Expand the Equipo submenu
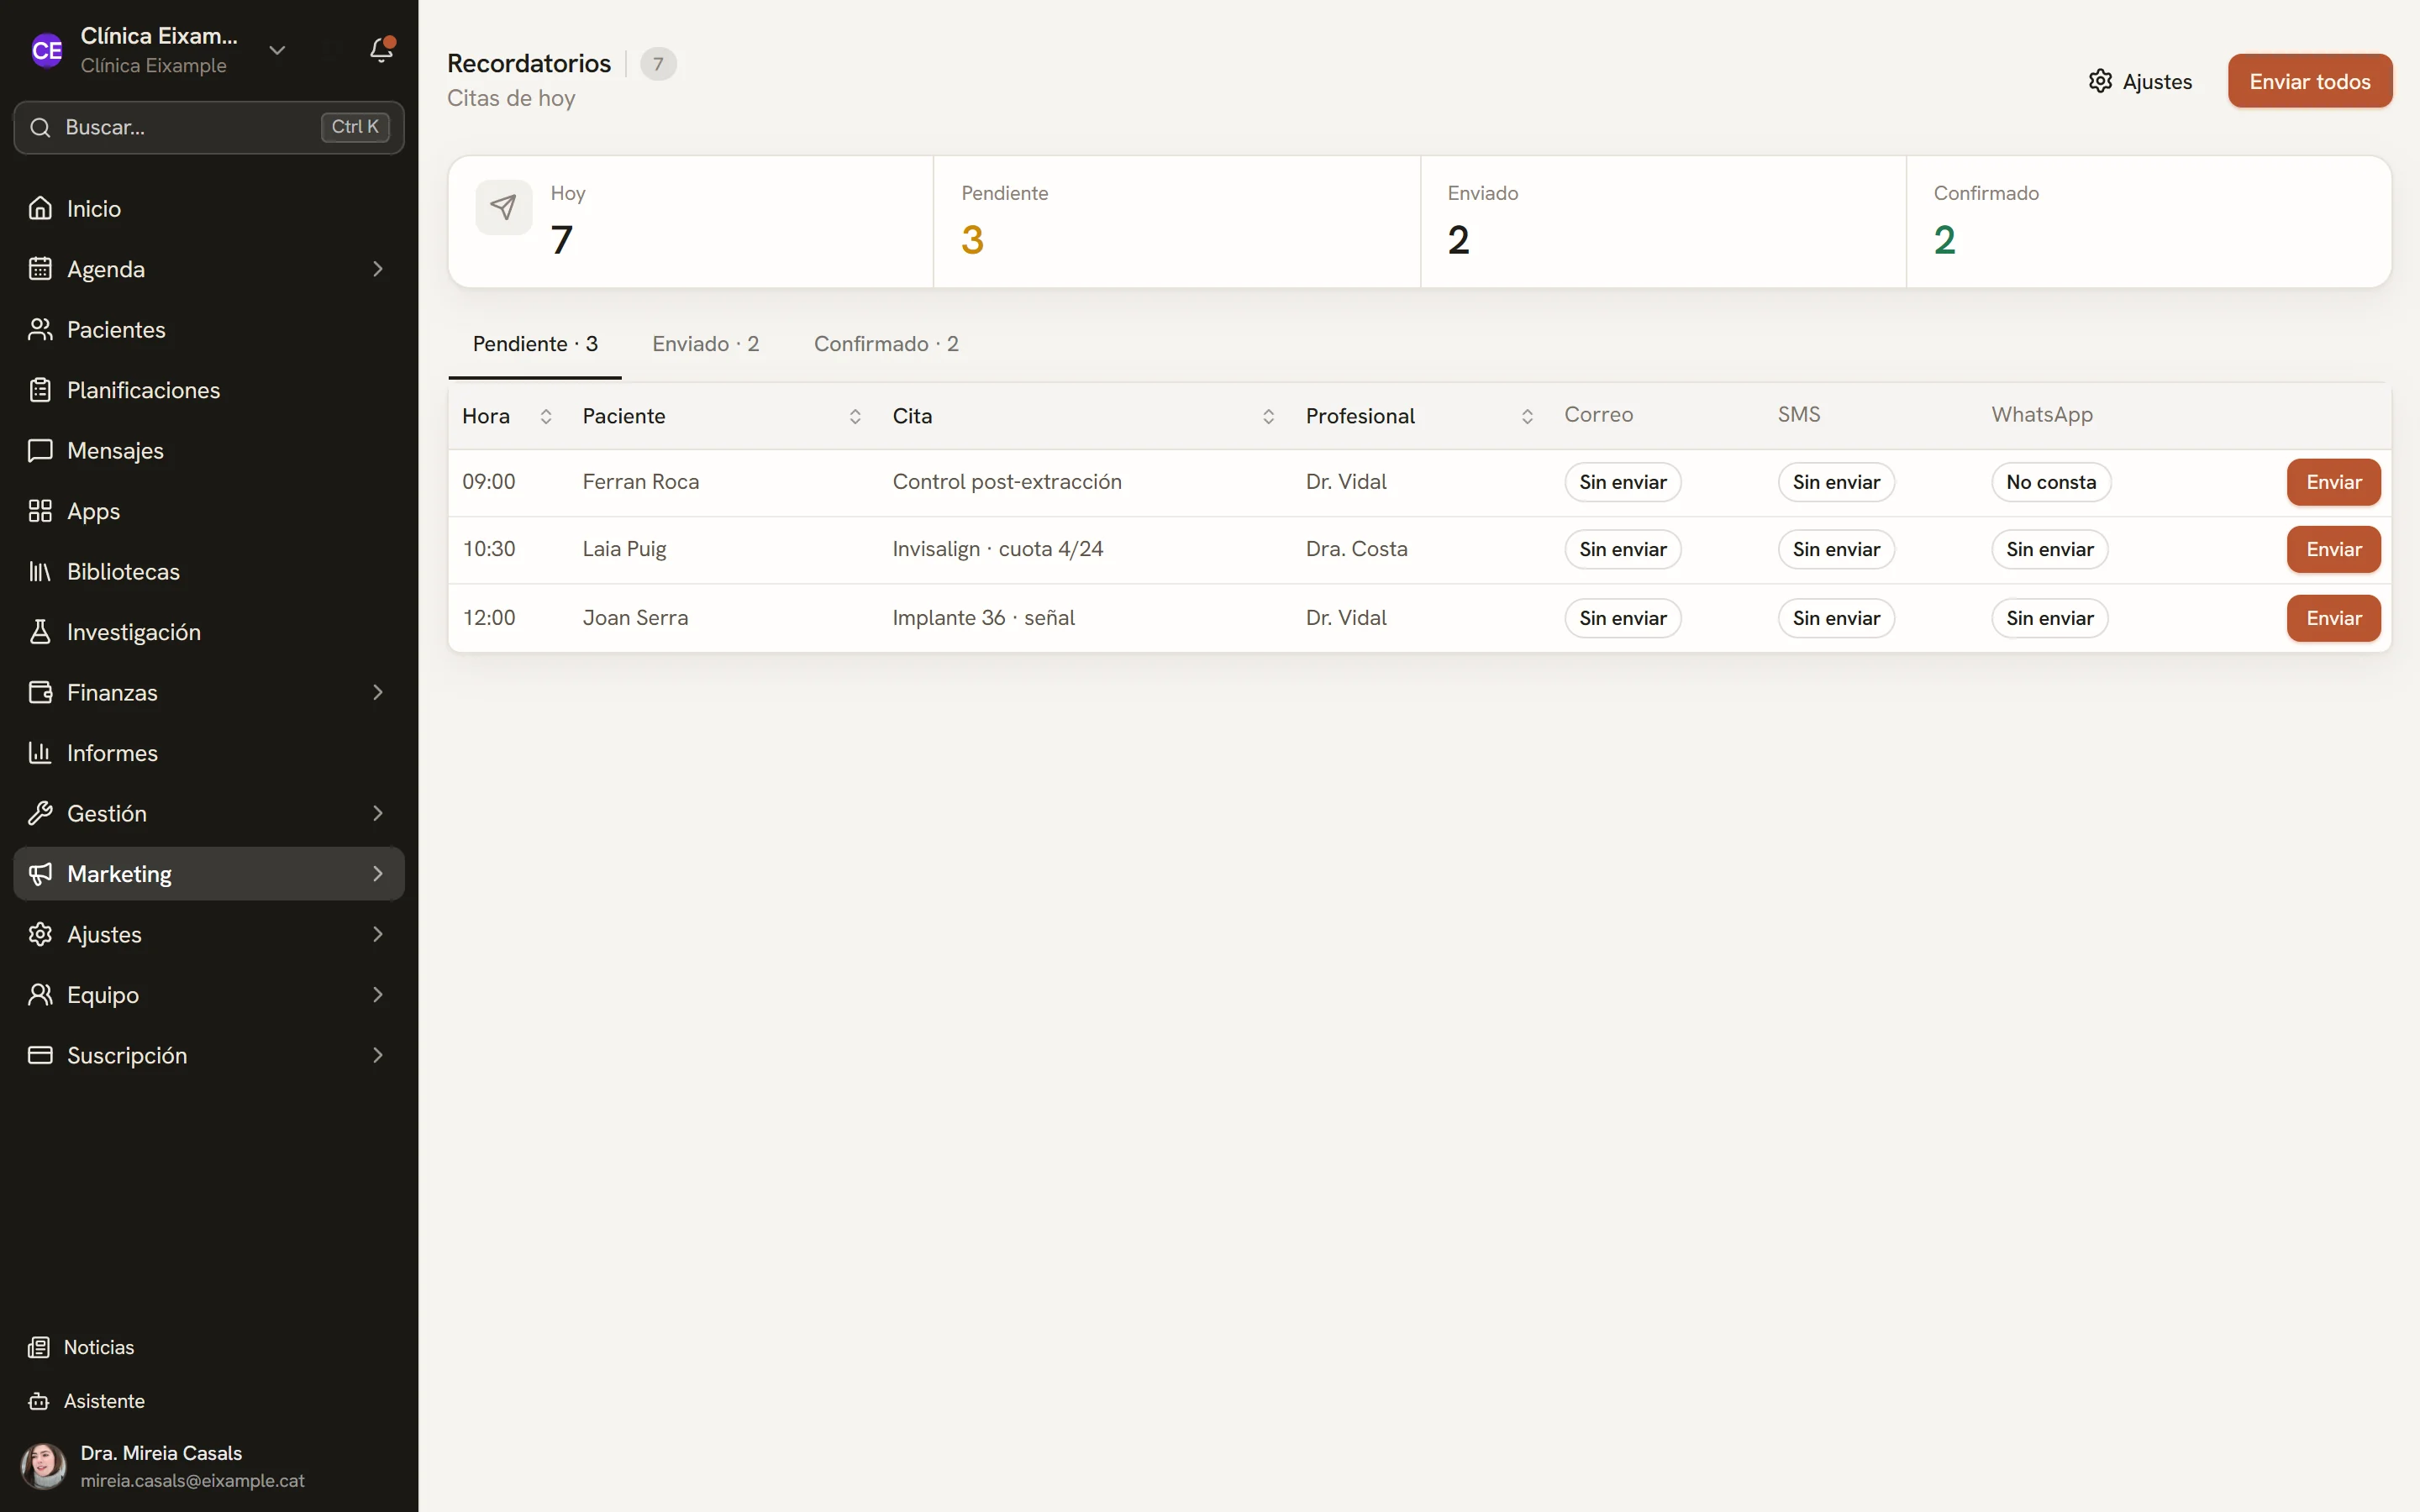Viewport: 2420px width, 1512px height. [x=378, y=994]
